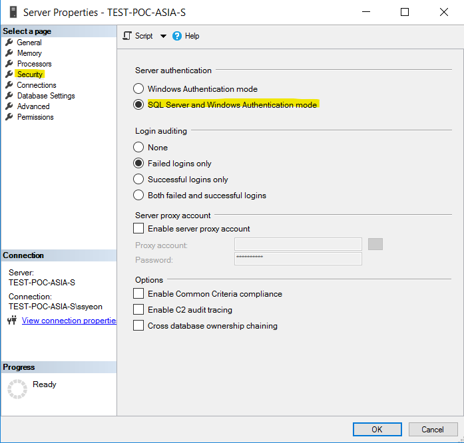Screen dimensions: 464x443
Task: Click the wrench icon beside Permissions
Action: coord(9,117)
